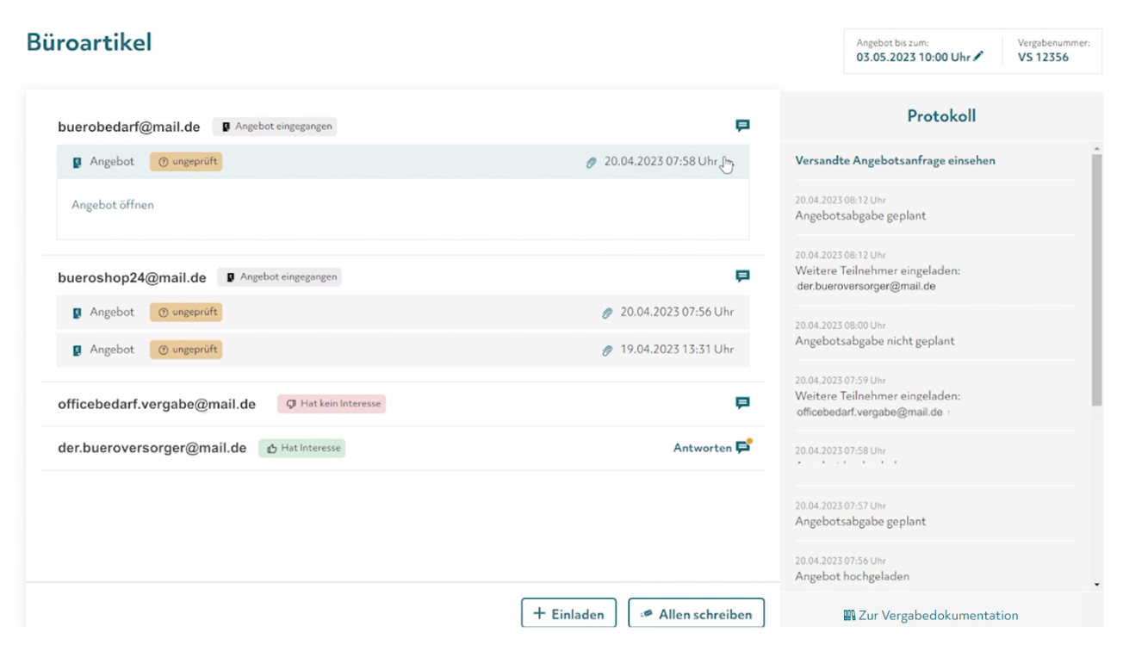Image resolution: width=1123 pixels, height=645 pixels.
Task: Select buerobedarf@mail.de participant name
Action: (x=129, y=127)
